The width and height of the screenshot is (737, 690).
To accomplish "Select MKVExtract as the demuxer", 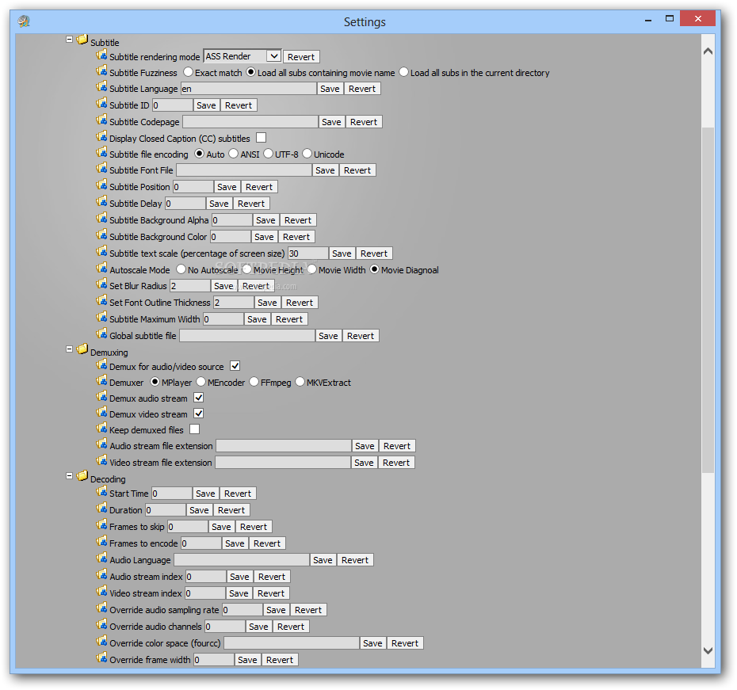I will click(x=300, y=382).
